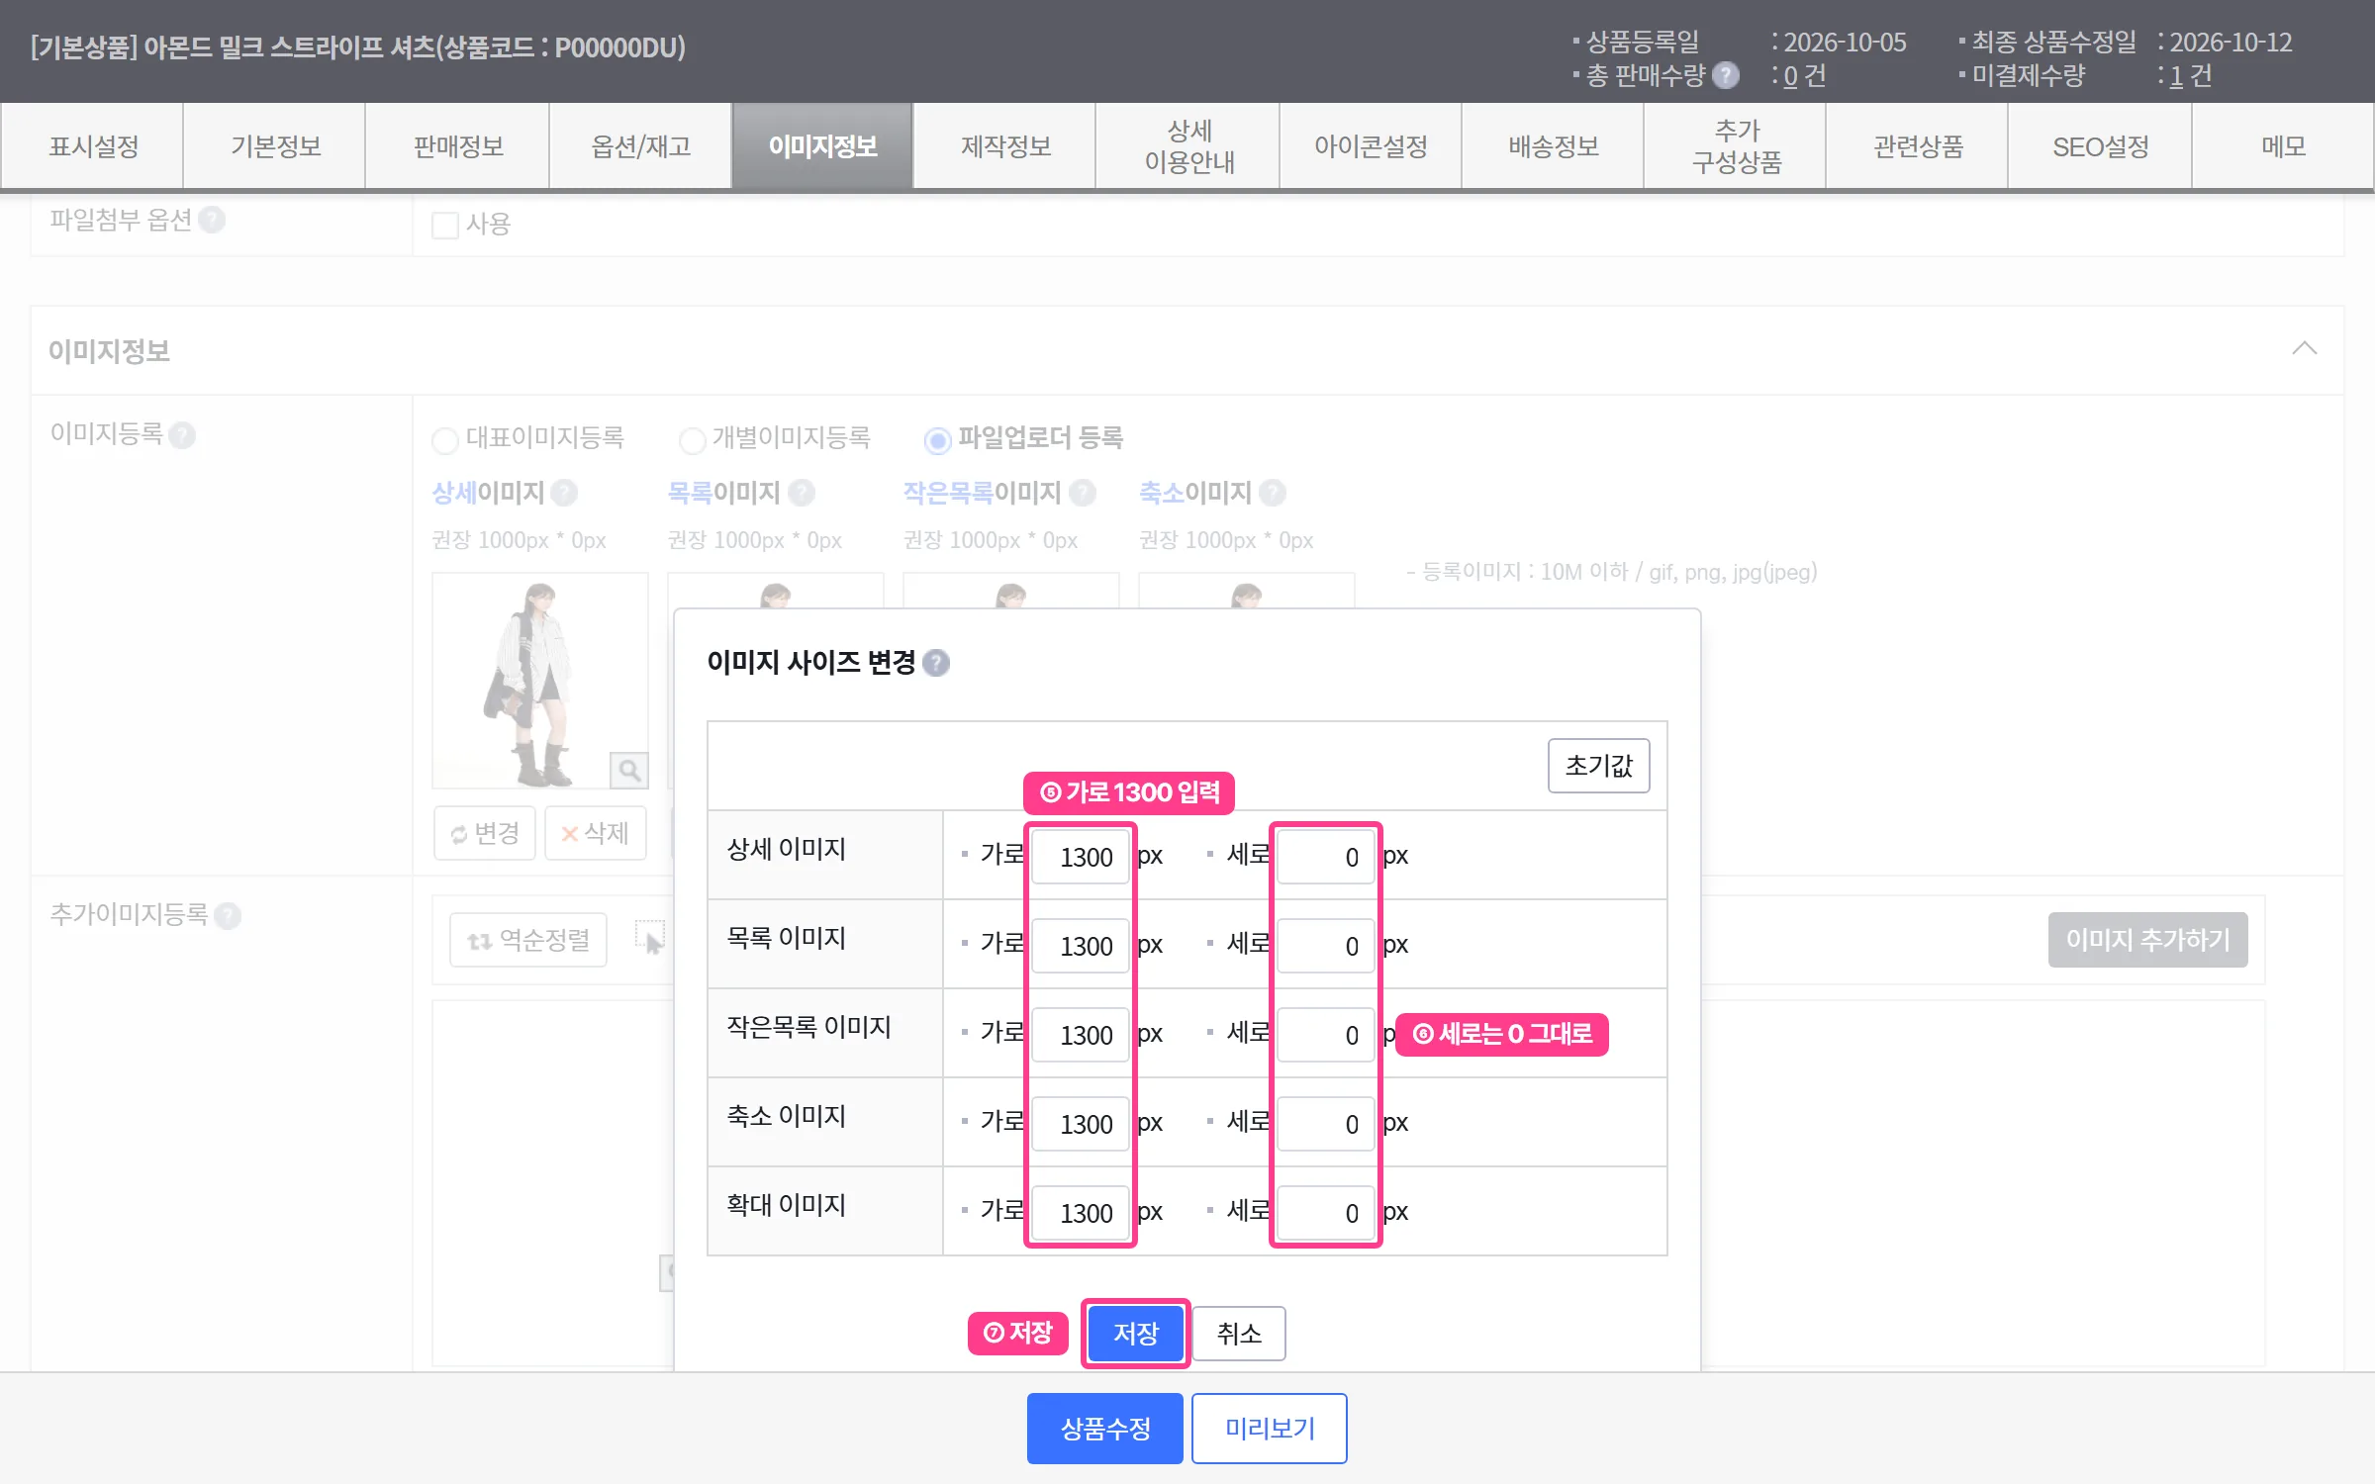Click the 미리보기 button
Viewport: 2375px width, 1484px height.
(x=1270, y=1428)
